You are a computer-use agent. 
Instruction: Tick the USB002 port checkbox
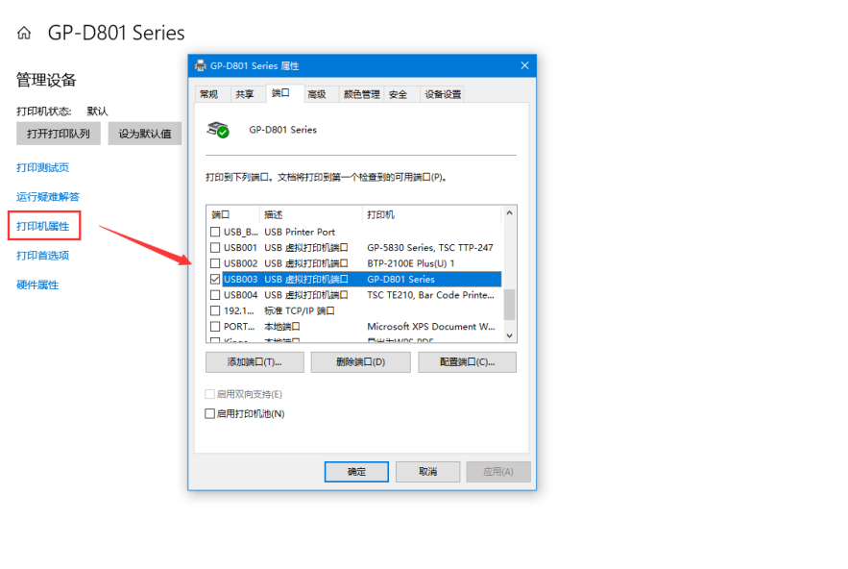pos(215,263)
